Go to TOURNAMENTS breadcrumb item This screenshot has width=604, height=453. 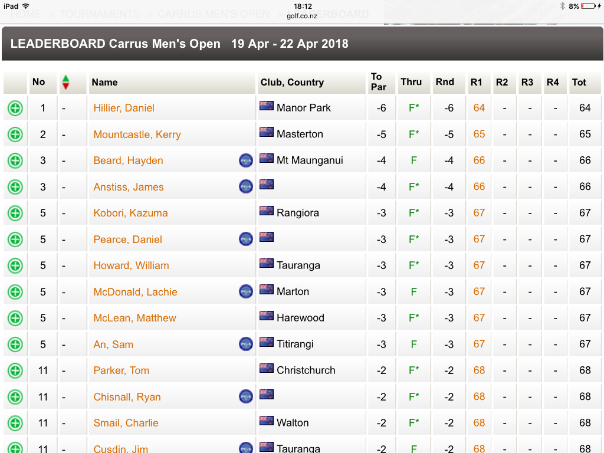pyautogui.click(x=99, y=14)
